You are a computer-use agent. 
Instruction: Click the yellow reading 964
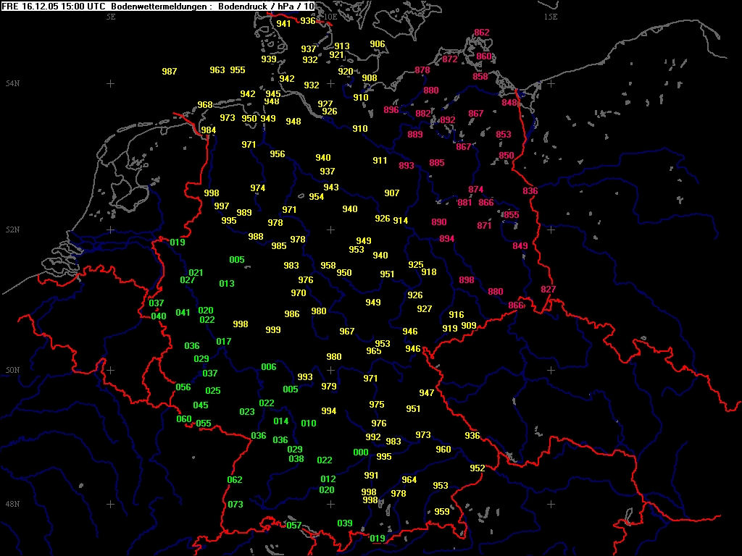[x=409, y=480]
